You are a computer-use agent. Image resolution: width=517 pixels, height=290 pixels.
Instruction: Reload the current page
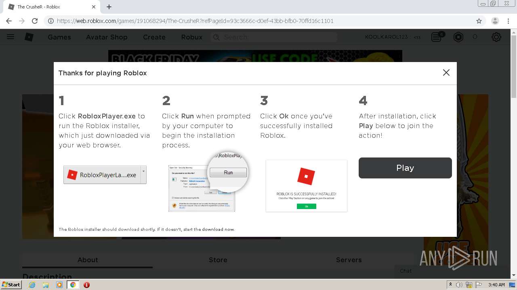pyautogui.click(x=35, y=21)
